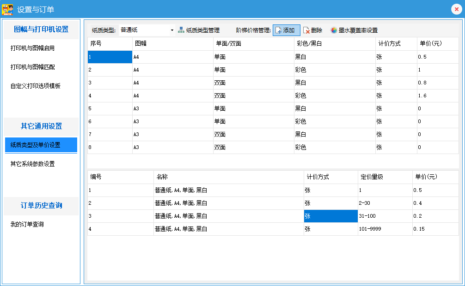Click unit price 0.15 in lower table
Image resolution: width=465 pixels, height=286 pixels.
(x=435, y=229)
